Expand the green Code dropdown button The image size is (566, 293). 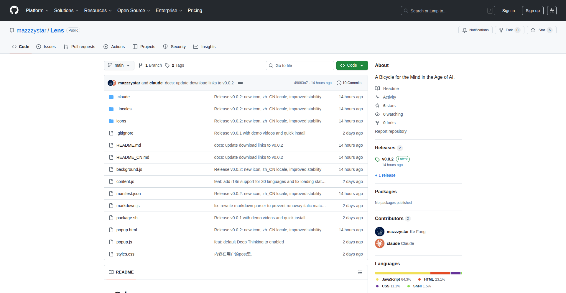click(352, 66)
